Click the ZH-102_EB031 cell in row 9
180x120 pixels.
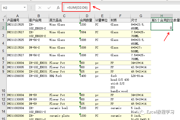tap(39, 71)
